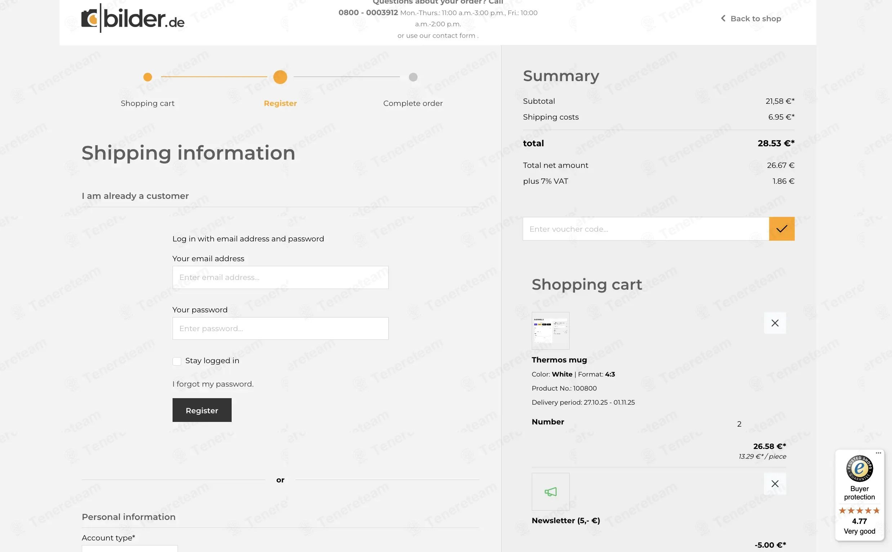Click the plus 7% VAT row label
892x552 pixels.
pyautogui.click(x=545, y=181)
